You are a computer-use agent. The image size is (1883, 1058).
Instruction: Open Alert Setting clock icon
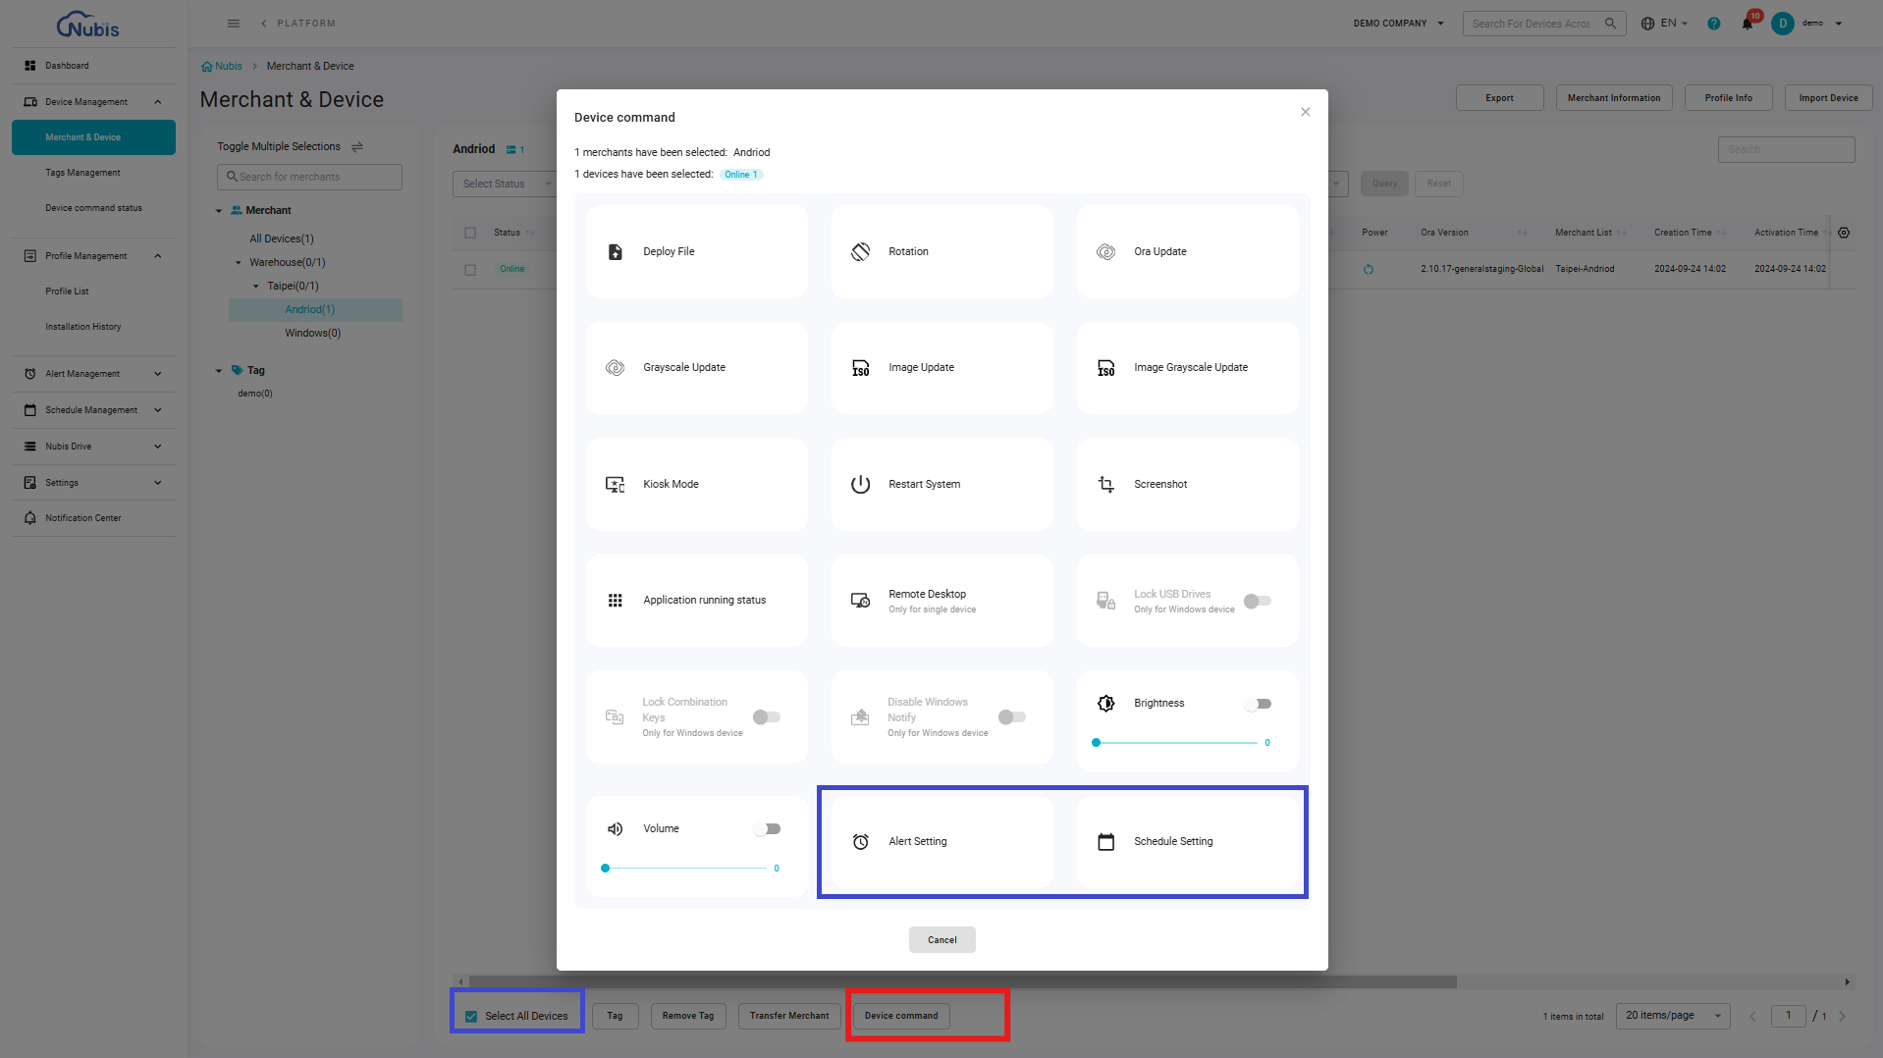pos(860,841)
